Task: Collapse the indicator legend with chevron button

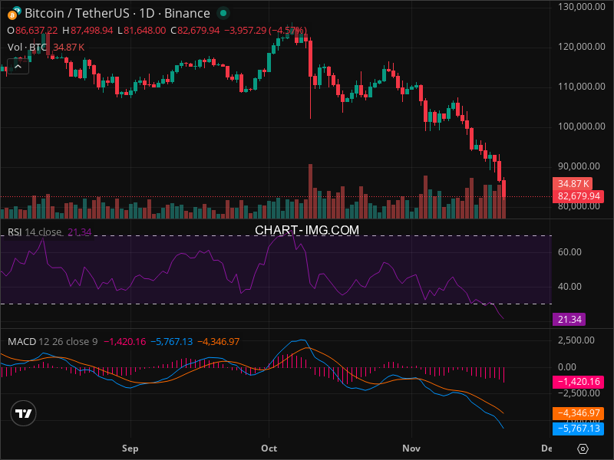Action: pyautogui.click(x=18, y=66)
